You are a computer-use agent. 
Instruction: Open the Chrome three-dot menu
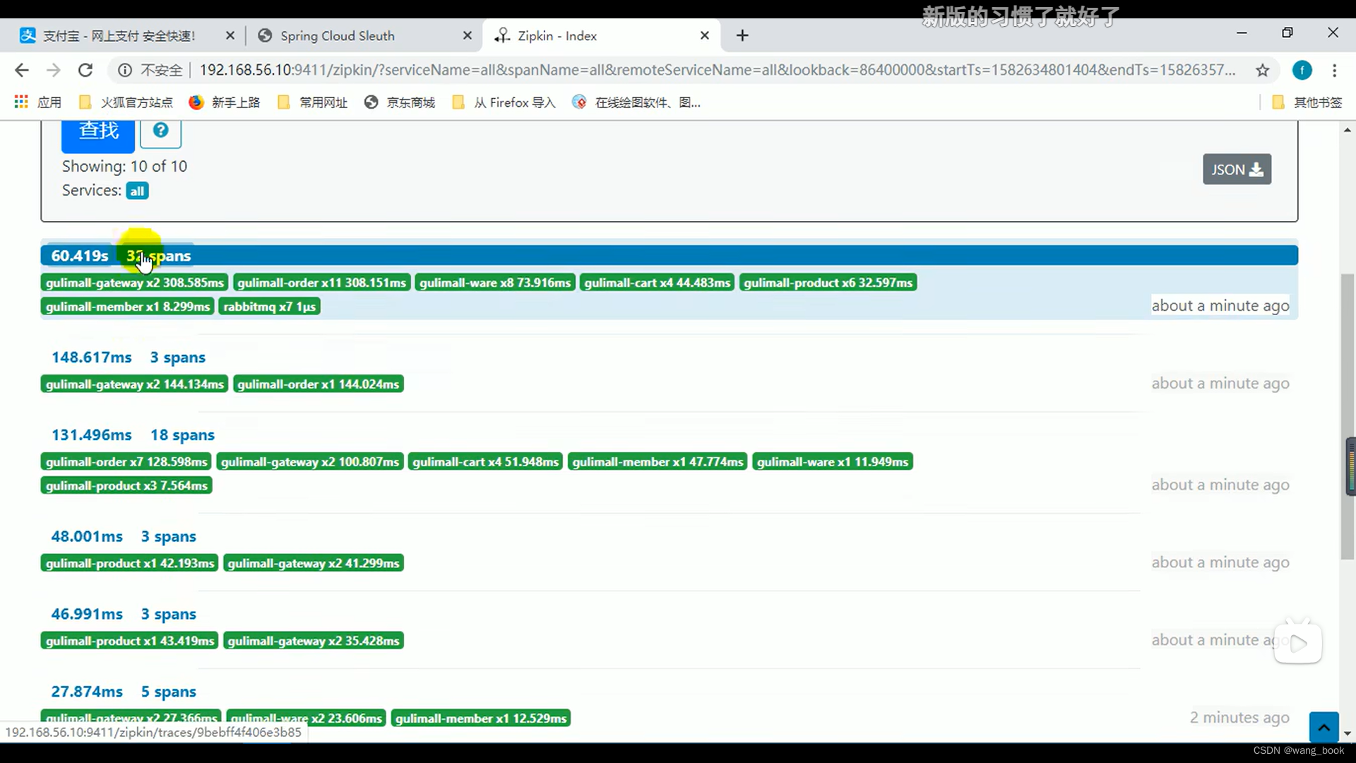click(1334, 70)
